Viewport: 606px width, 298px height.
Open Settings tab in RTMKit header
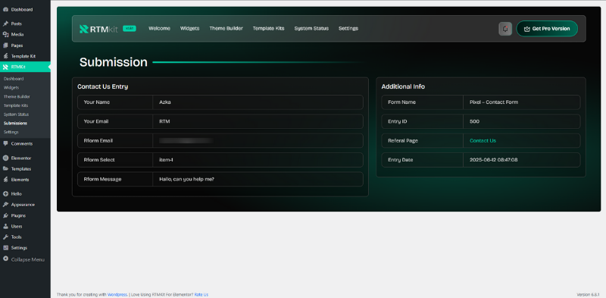[x=348, y=28]
